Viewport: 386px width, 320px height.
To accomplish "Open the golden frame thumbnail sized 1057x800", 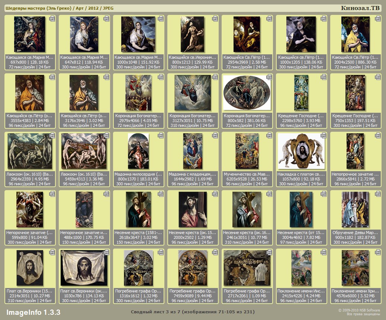I will (301, 151).
